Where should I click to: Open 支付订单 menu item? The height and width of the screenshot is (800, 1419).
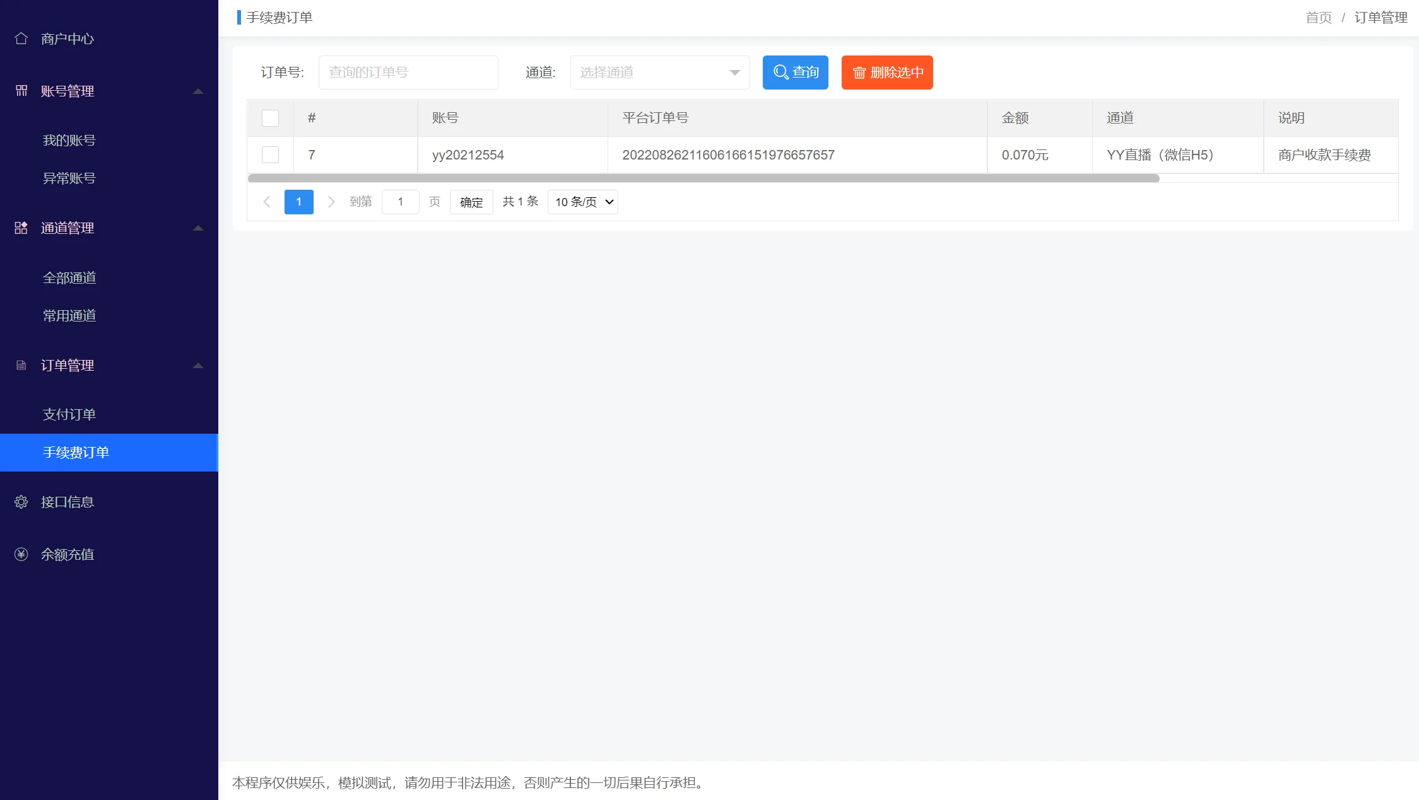coord(69,414)
